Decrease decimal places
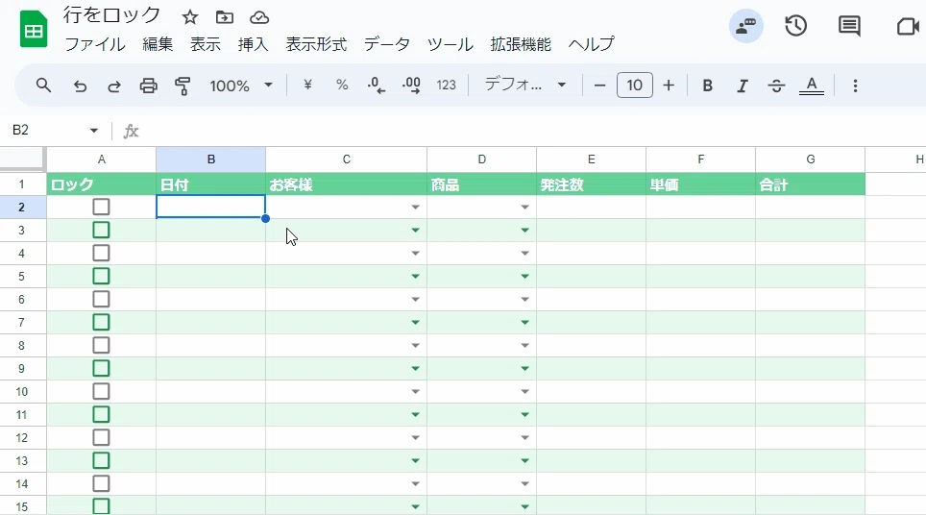 coord(377,86)
